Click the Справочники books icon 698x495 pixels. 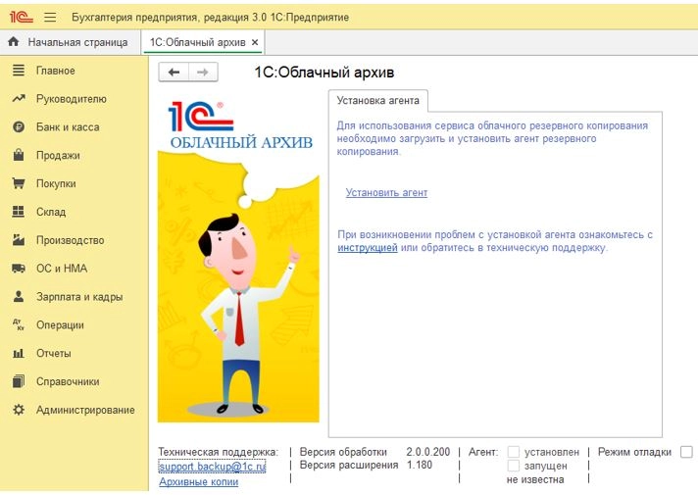(19, 381)
